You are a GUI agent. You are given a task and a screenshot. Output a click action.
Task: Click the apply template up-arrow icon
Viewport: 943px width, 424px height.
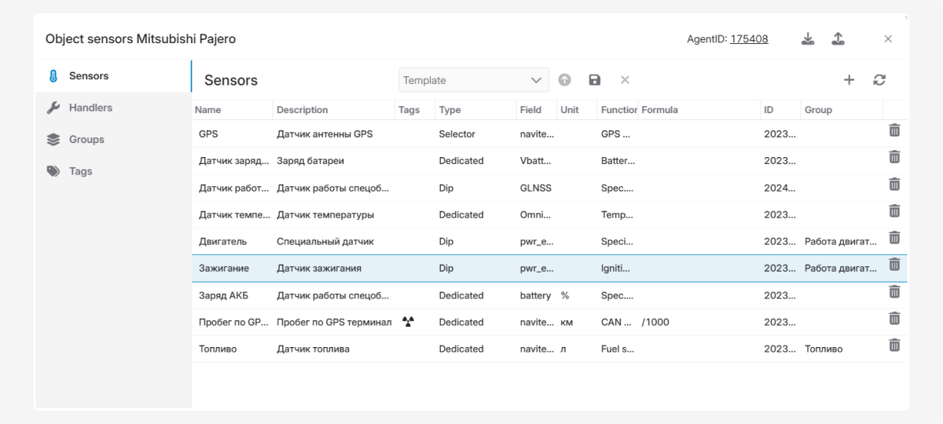564,80
